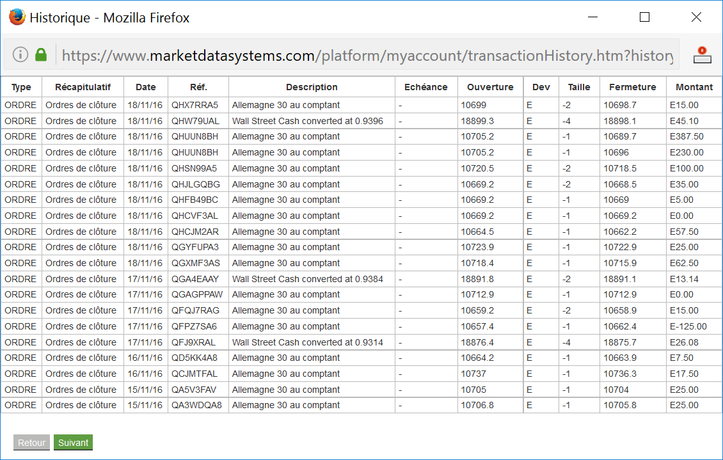Select reference QCJMTFAL
Image resolution: width=723 pixels, height=460 pixels.
[194, 374]
